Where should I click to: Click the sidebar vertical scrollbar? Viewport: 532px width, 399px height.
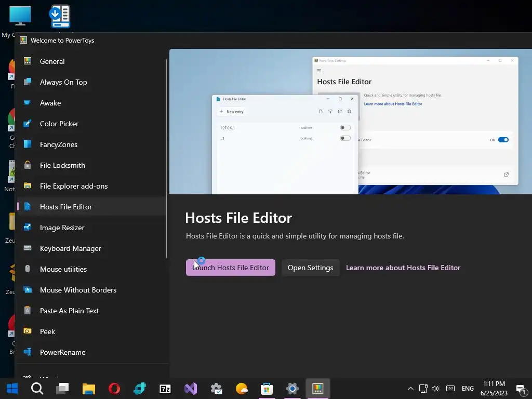pos(166,158)
